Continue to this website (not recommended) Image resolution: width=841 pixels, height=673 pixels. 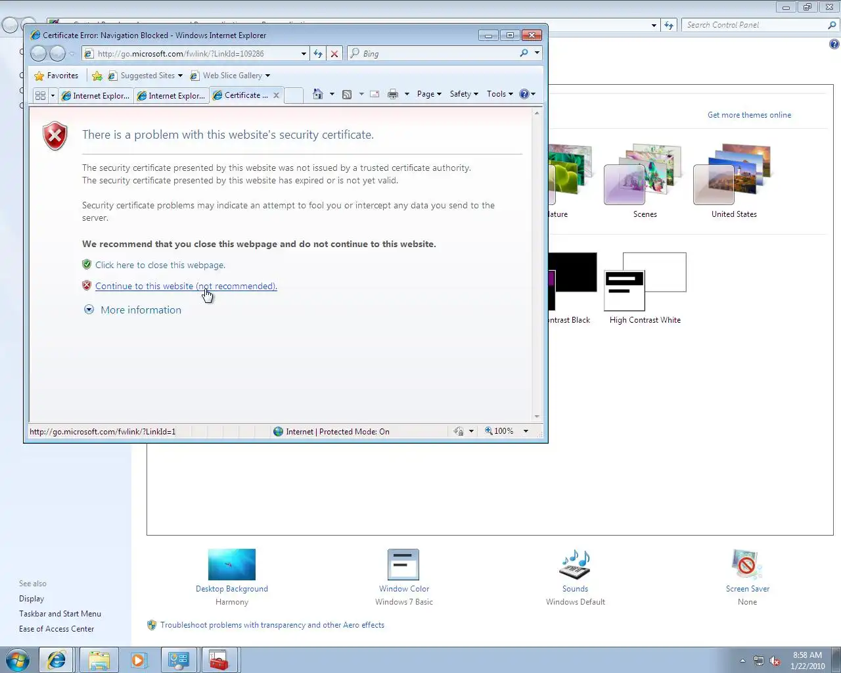click(186, 286)
